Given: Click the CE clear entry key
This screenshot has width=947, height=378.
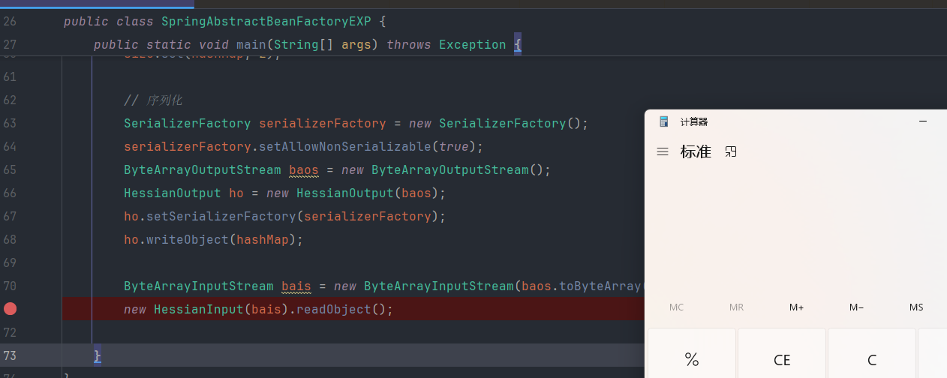Looking at the screenshot, I should pyautogui.click(x=782, y=360).
